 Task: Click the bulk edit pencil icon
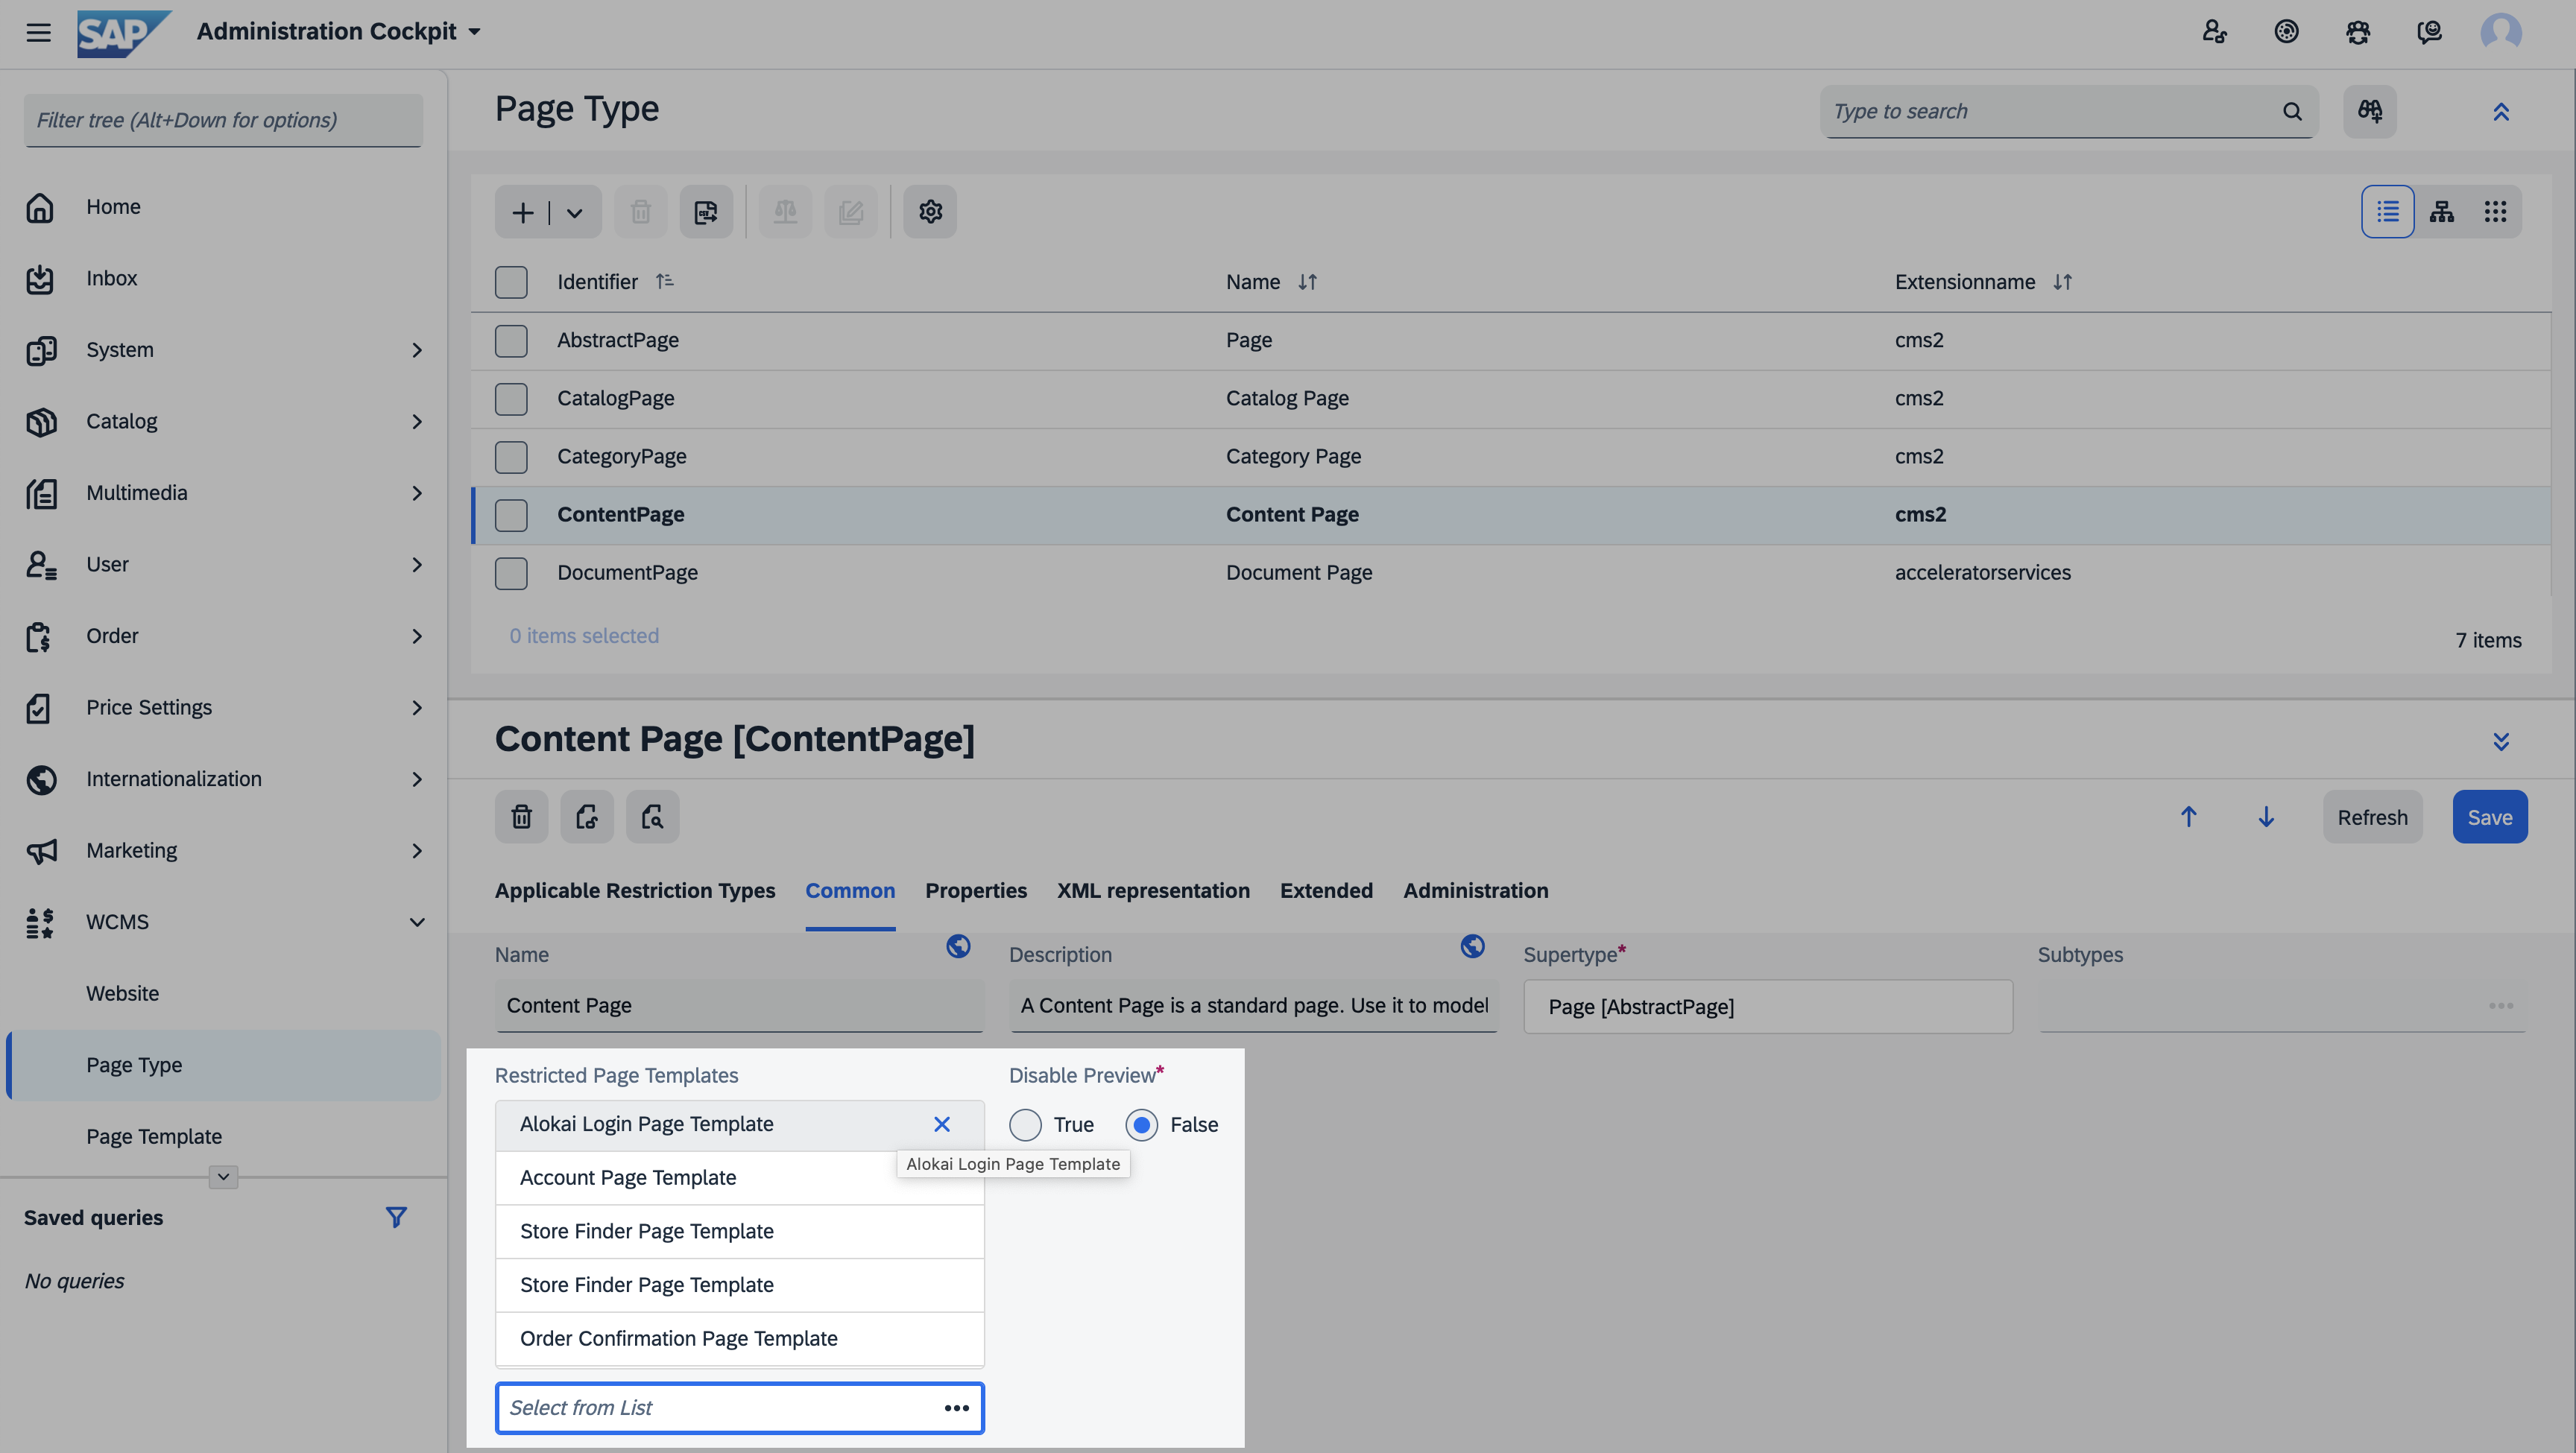tap(851, 212)
